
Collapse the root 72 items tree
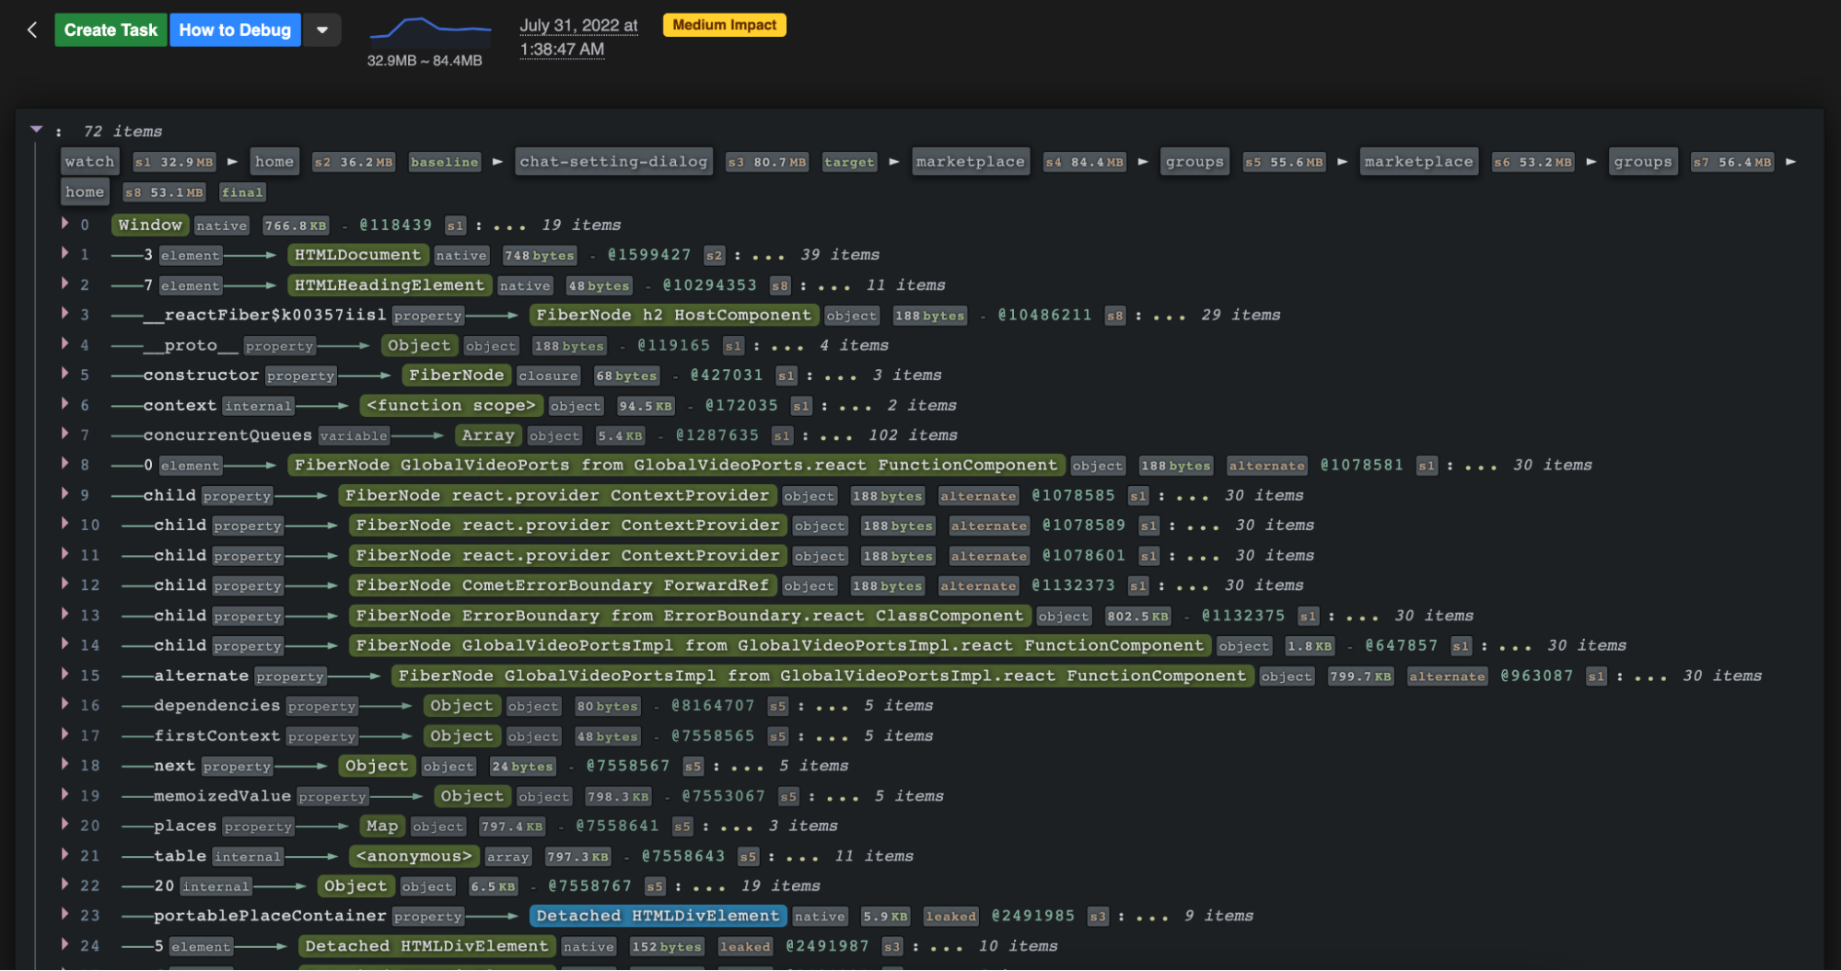pyautogui.click(x=36, y=129)
